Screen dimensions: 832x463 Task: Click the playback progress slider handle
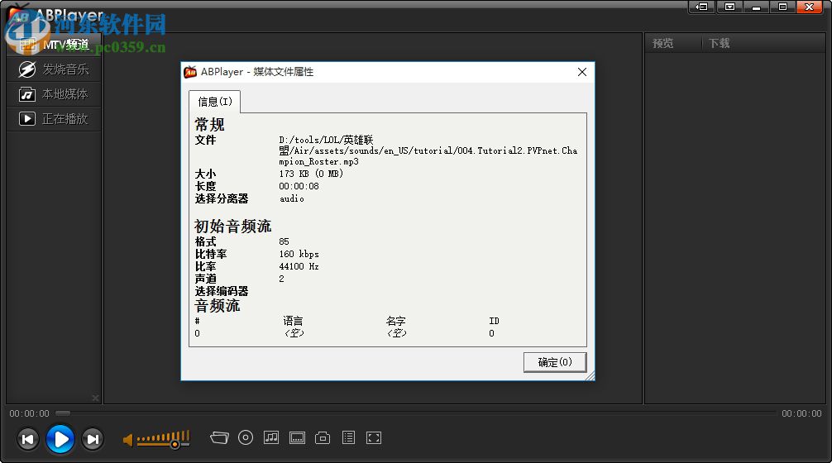[63, 413]
